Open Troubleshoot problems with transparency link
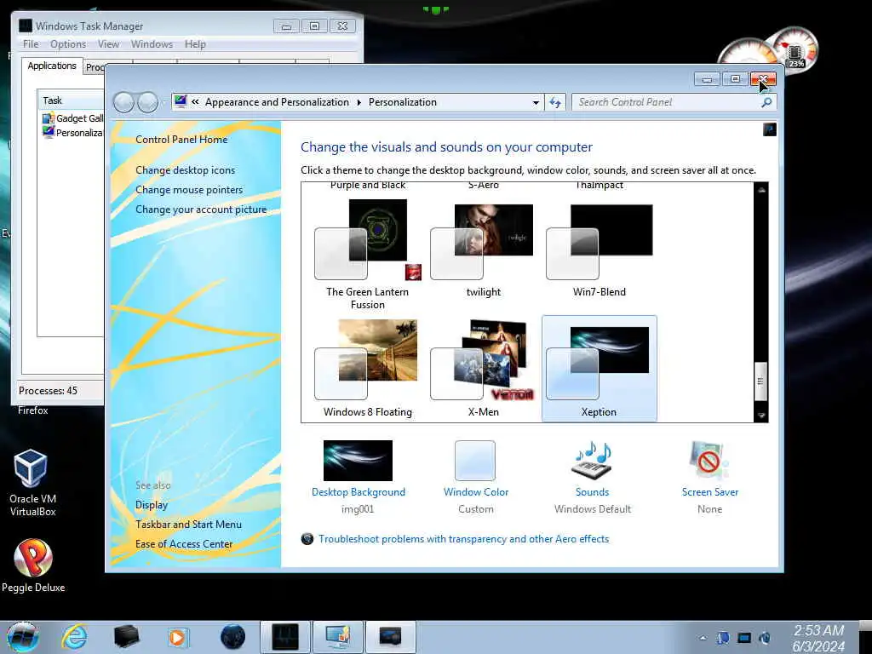Image resolution: width=872 pixels, height=654 pixels. (464, 539)
